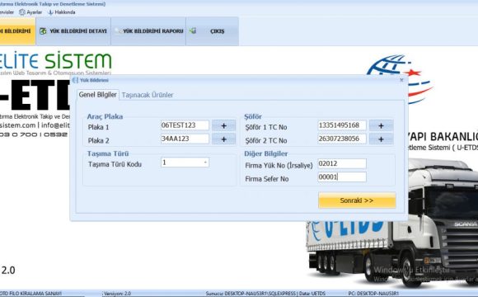Click the Sonraki >> button
This screenshot has height=297, width=478.
point(357,200)
